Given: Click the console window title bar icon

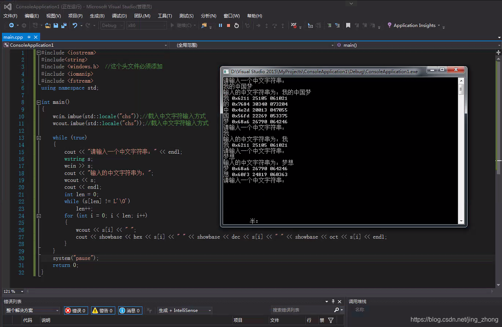Looking at the screenshot, I should pos(226,71).
